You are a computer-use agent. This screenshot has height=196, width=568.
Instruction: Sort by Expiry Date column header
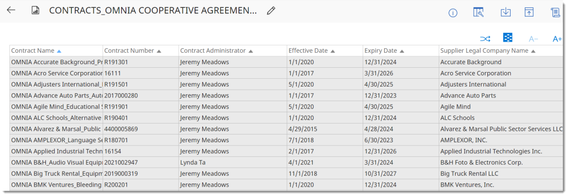pos(384,51)
